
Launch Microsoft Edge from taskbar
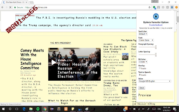(24, 109)
